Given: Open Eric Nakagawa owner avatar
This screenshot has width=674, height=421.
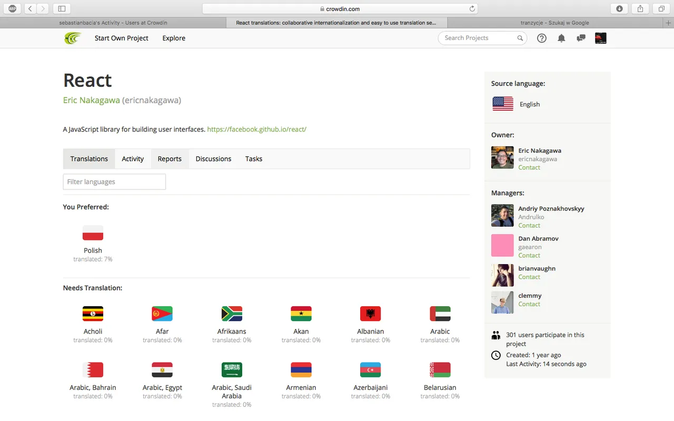Looking at the screenshot, I should (502, 157).
